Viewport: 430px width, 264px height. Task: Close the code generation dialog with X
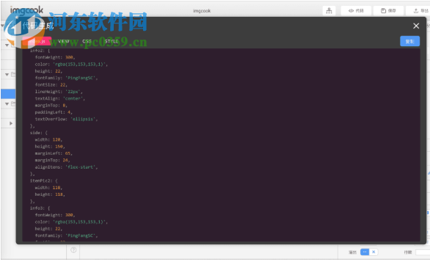(x=416, y=26)
